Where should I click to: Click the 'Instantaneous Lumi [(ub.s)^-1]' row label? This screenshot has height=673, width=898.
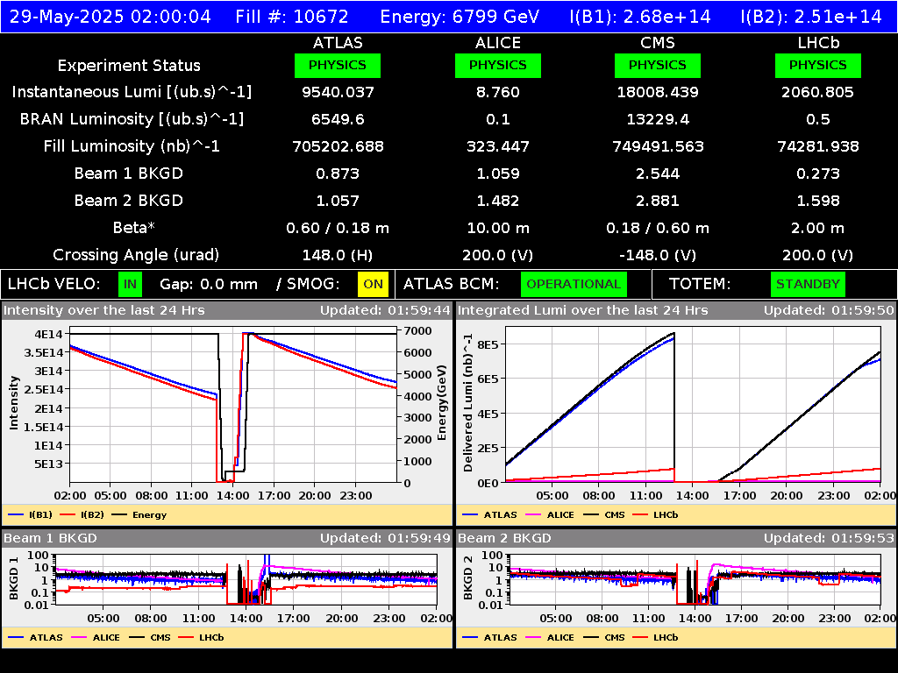[132, 92]
